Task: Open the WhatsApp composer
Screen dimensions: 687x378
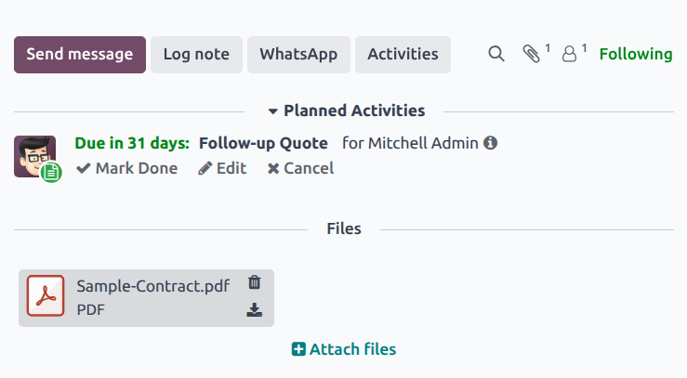Action: tap(298, 54)
